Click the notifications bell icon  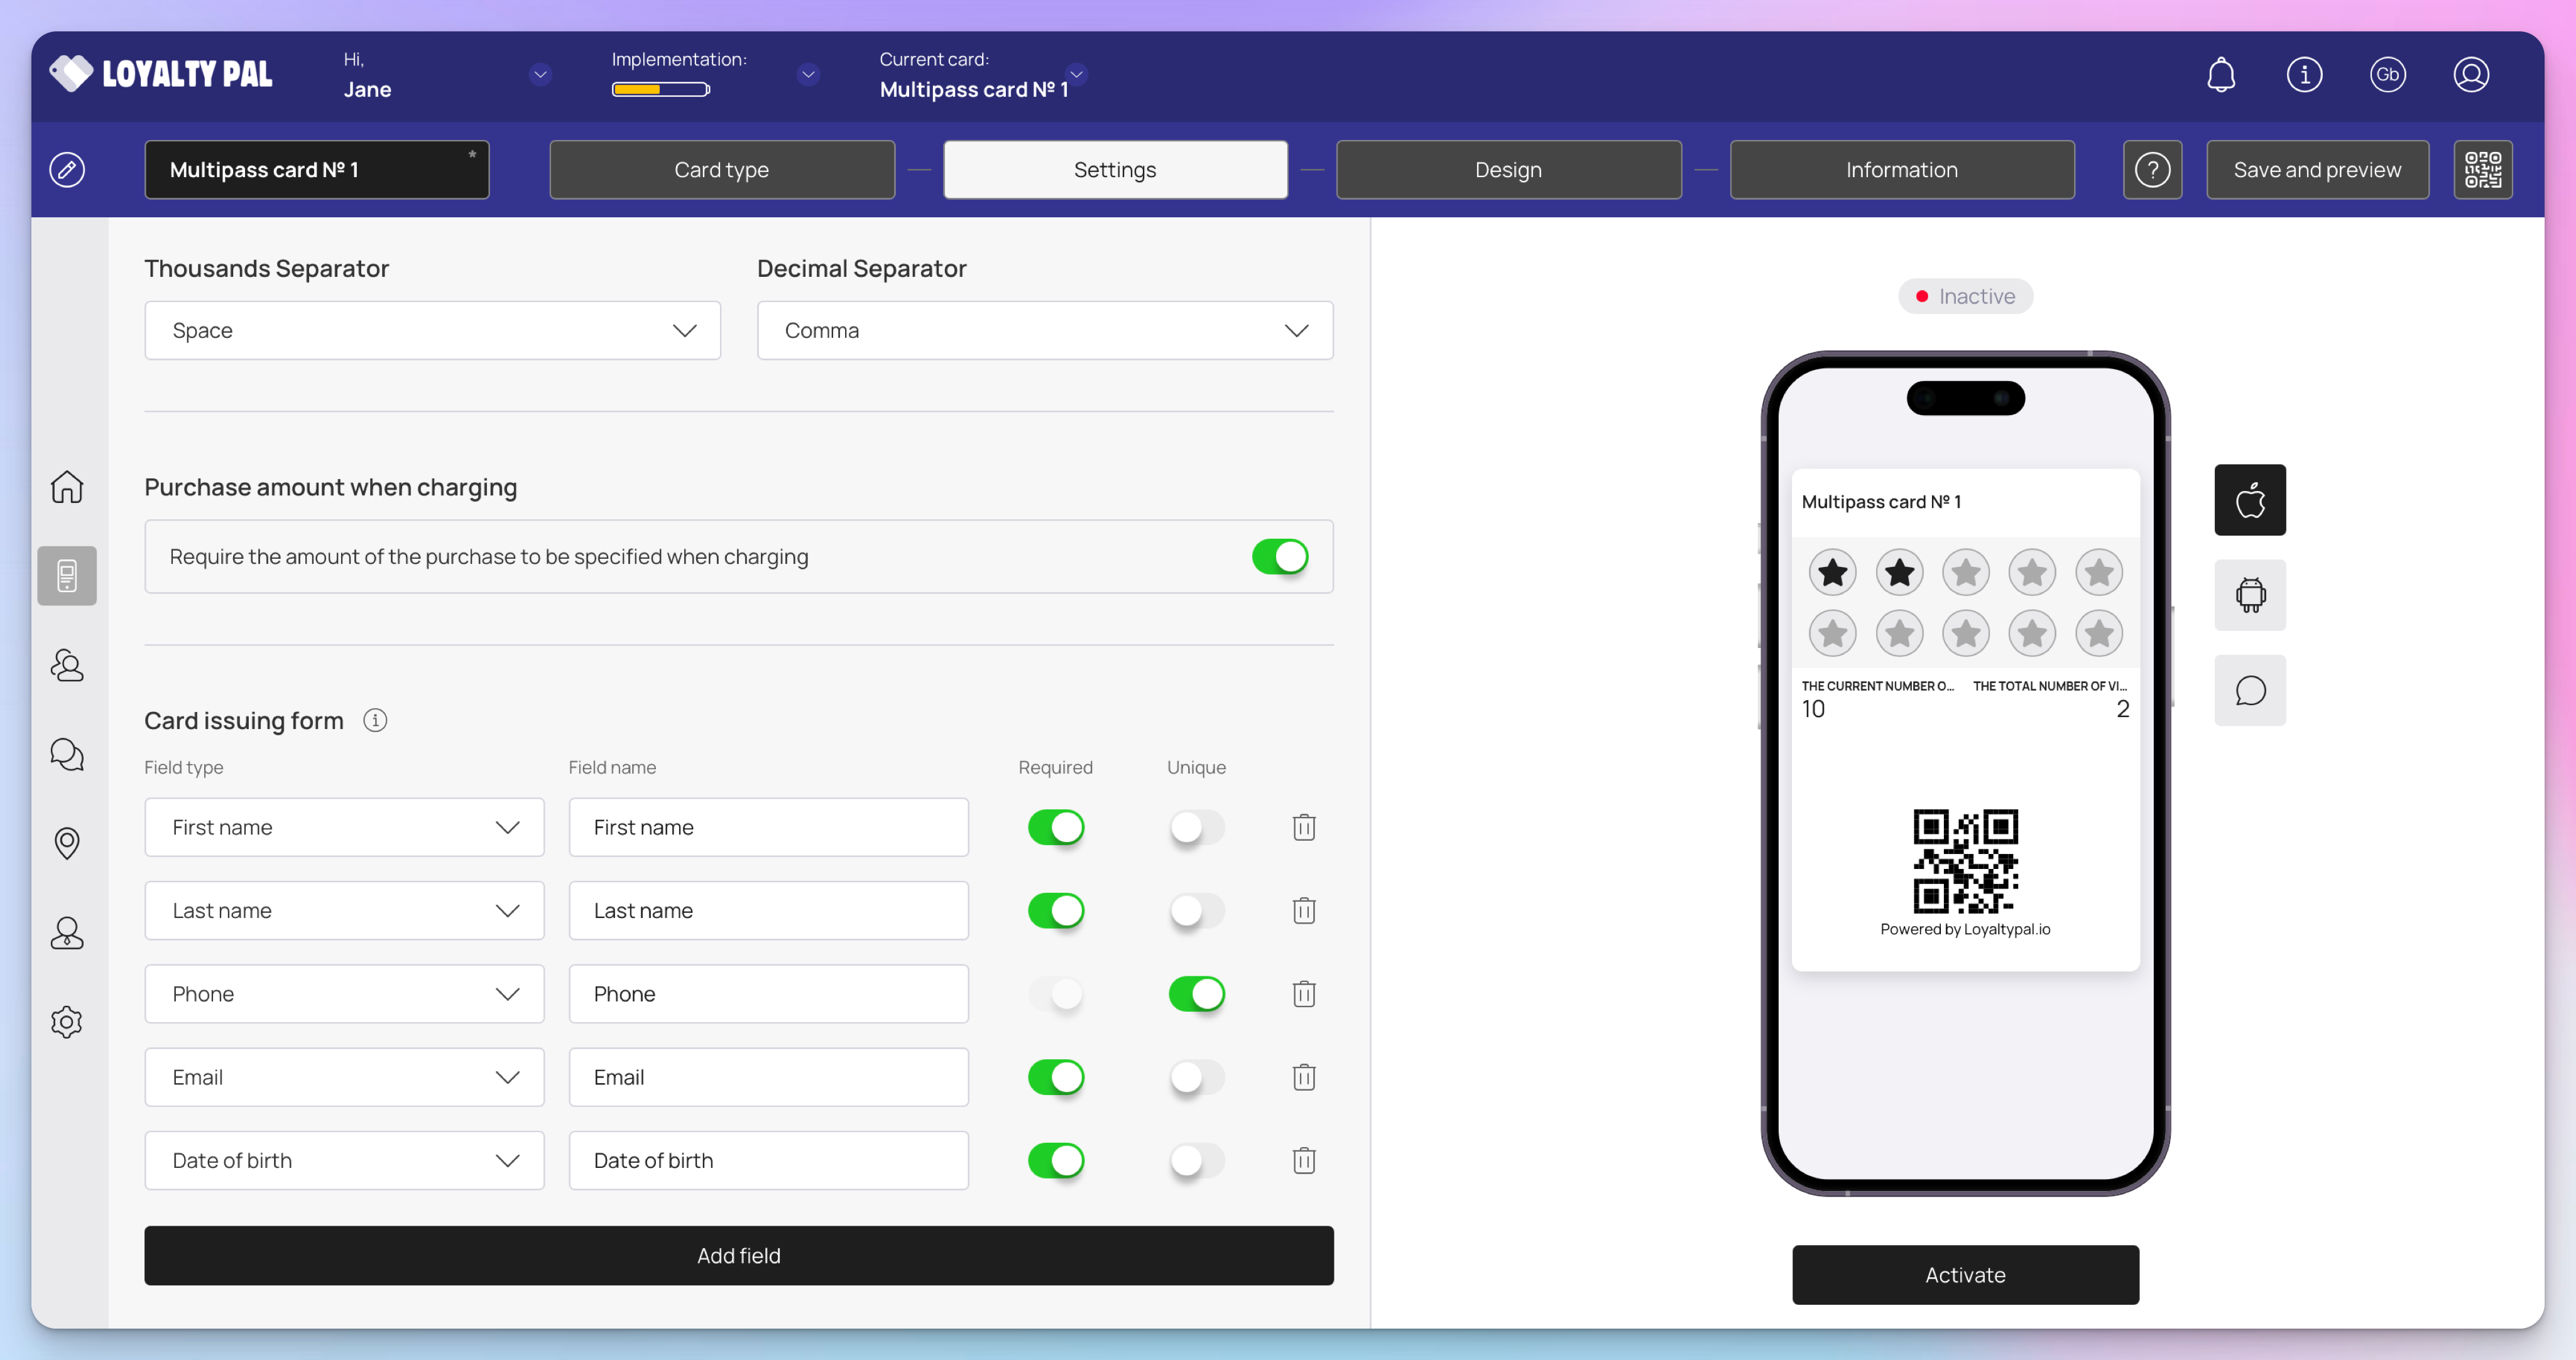click(2221, 75)
